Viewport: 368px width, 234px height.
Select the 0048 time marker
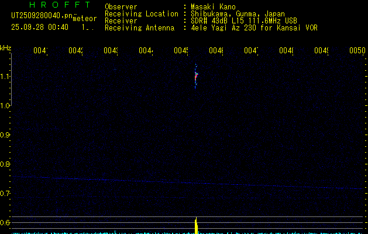point(286,51)
